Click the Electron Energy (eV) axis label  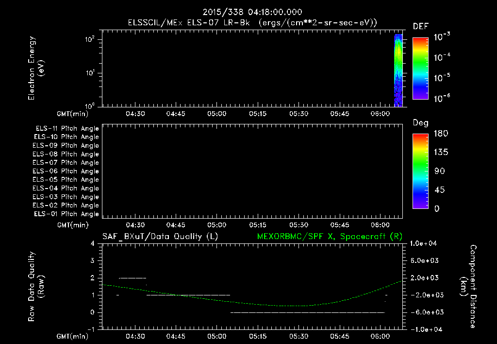click(36, 68)
